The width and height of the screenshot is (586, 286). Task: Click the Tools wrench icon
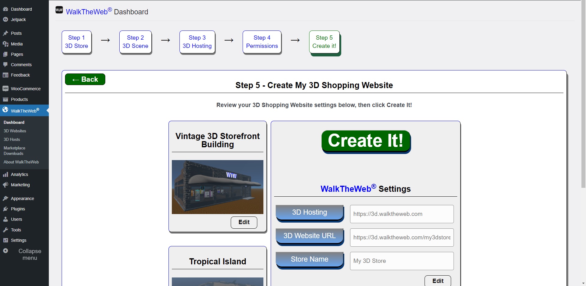[5, 230]
